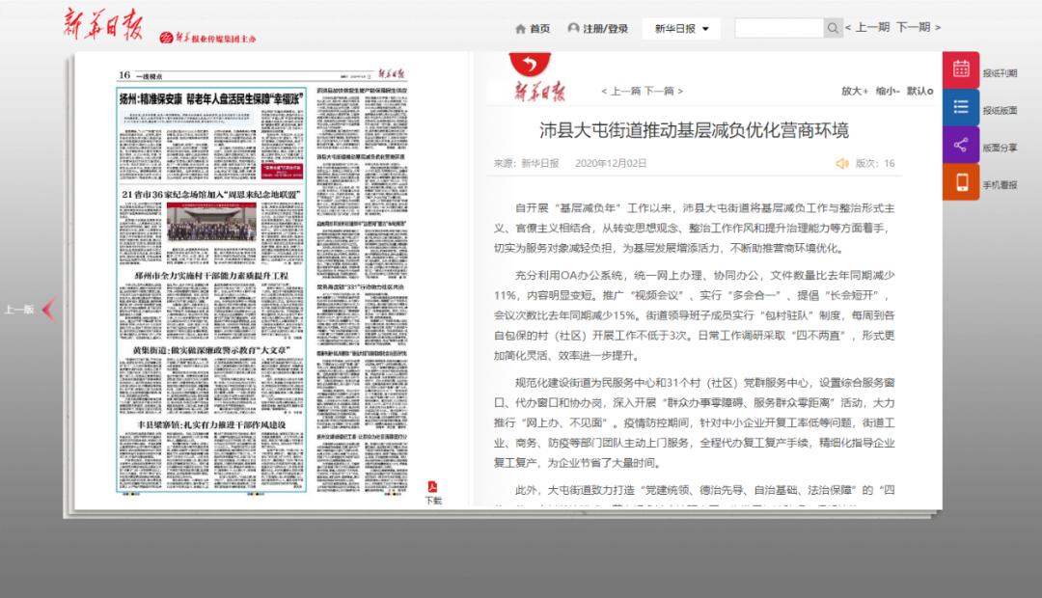Go to 首页 home link
The image size is (1042, 598).
533,28
